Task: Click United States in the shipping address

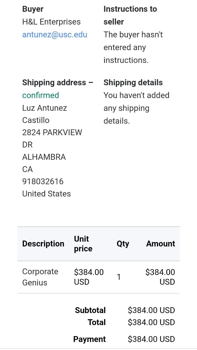Action: coord(46,194)
